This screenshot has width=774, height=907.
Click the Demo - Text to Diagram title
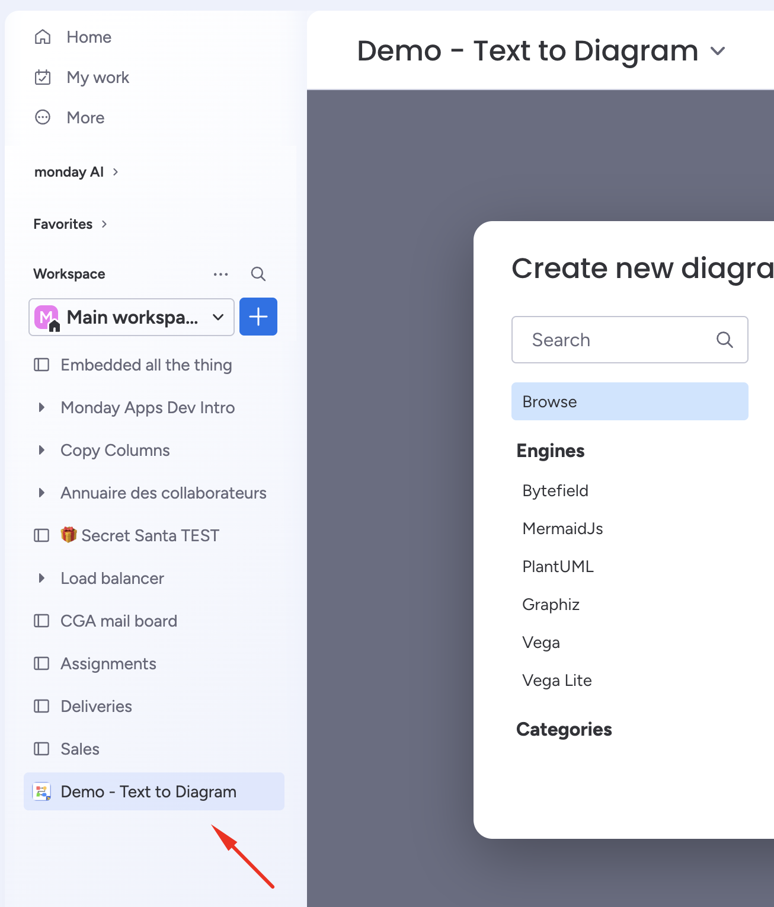pyautogui.click(x=528, y=51)
